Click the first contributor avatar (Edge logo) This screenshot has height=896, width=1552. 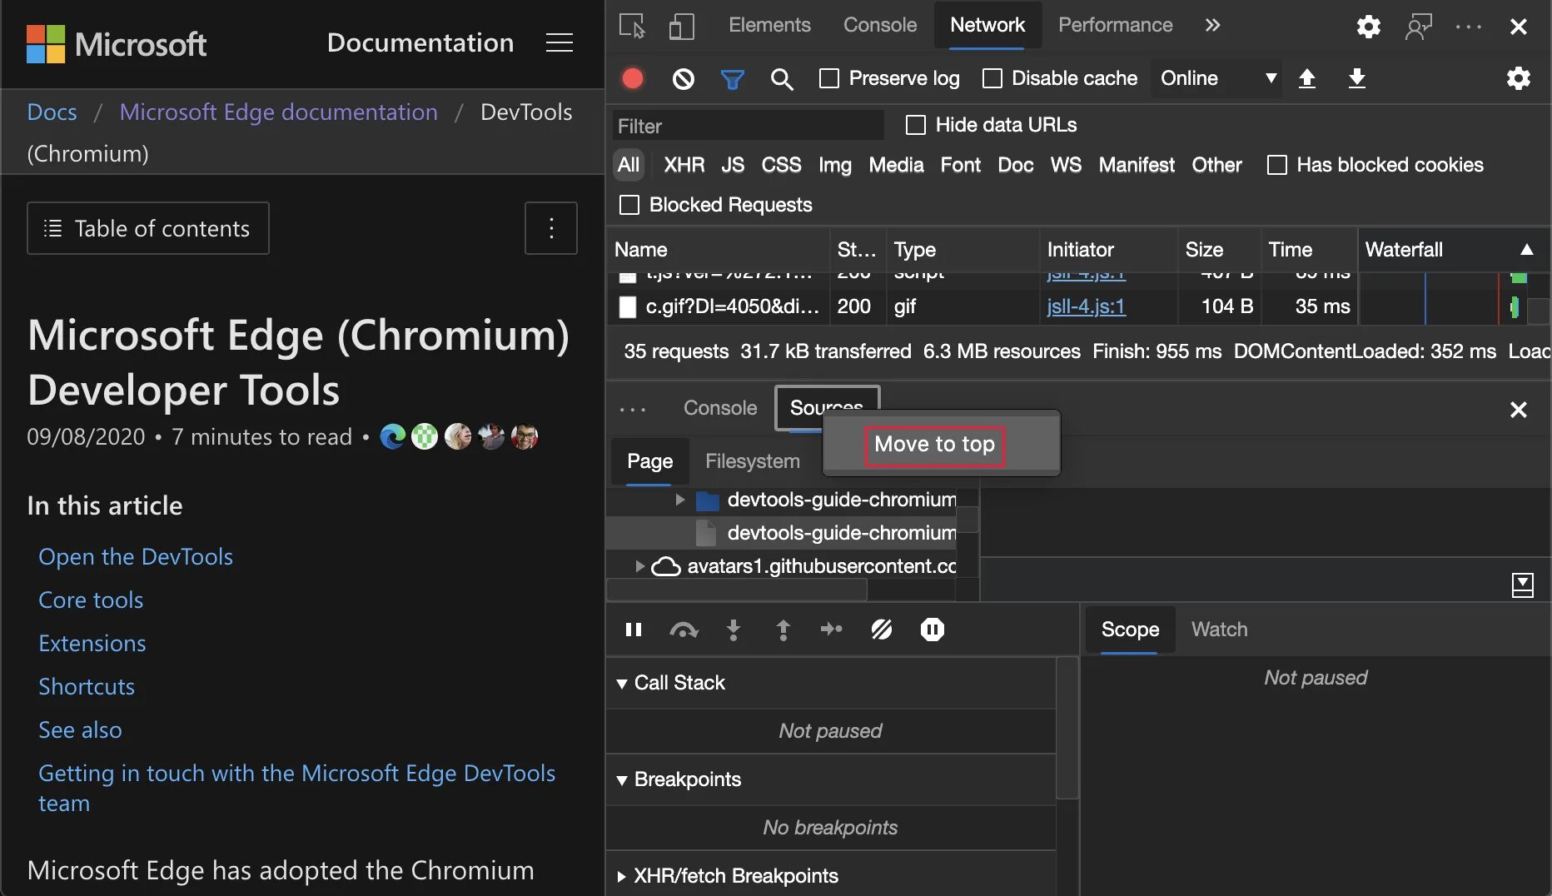click(392, 436)
